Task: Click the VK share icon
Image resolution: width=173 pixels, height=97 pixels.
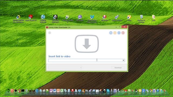Action: click(111, 33)
